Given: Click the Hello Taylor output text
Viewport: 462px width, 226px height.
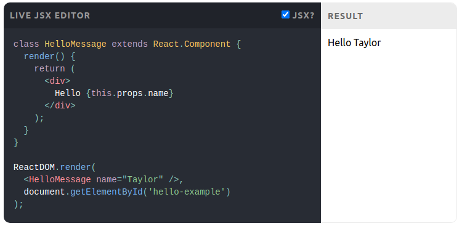Looking at the screenshot, I should 354,43.
